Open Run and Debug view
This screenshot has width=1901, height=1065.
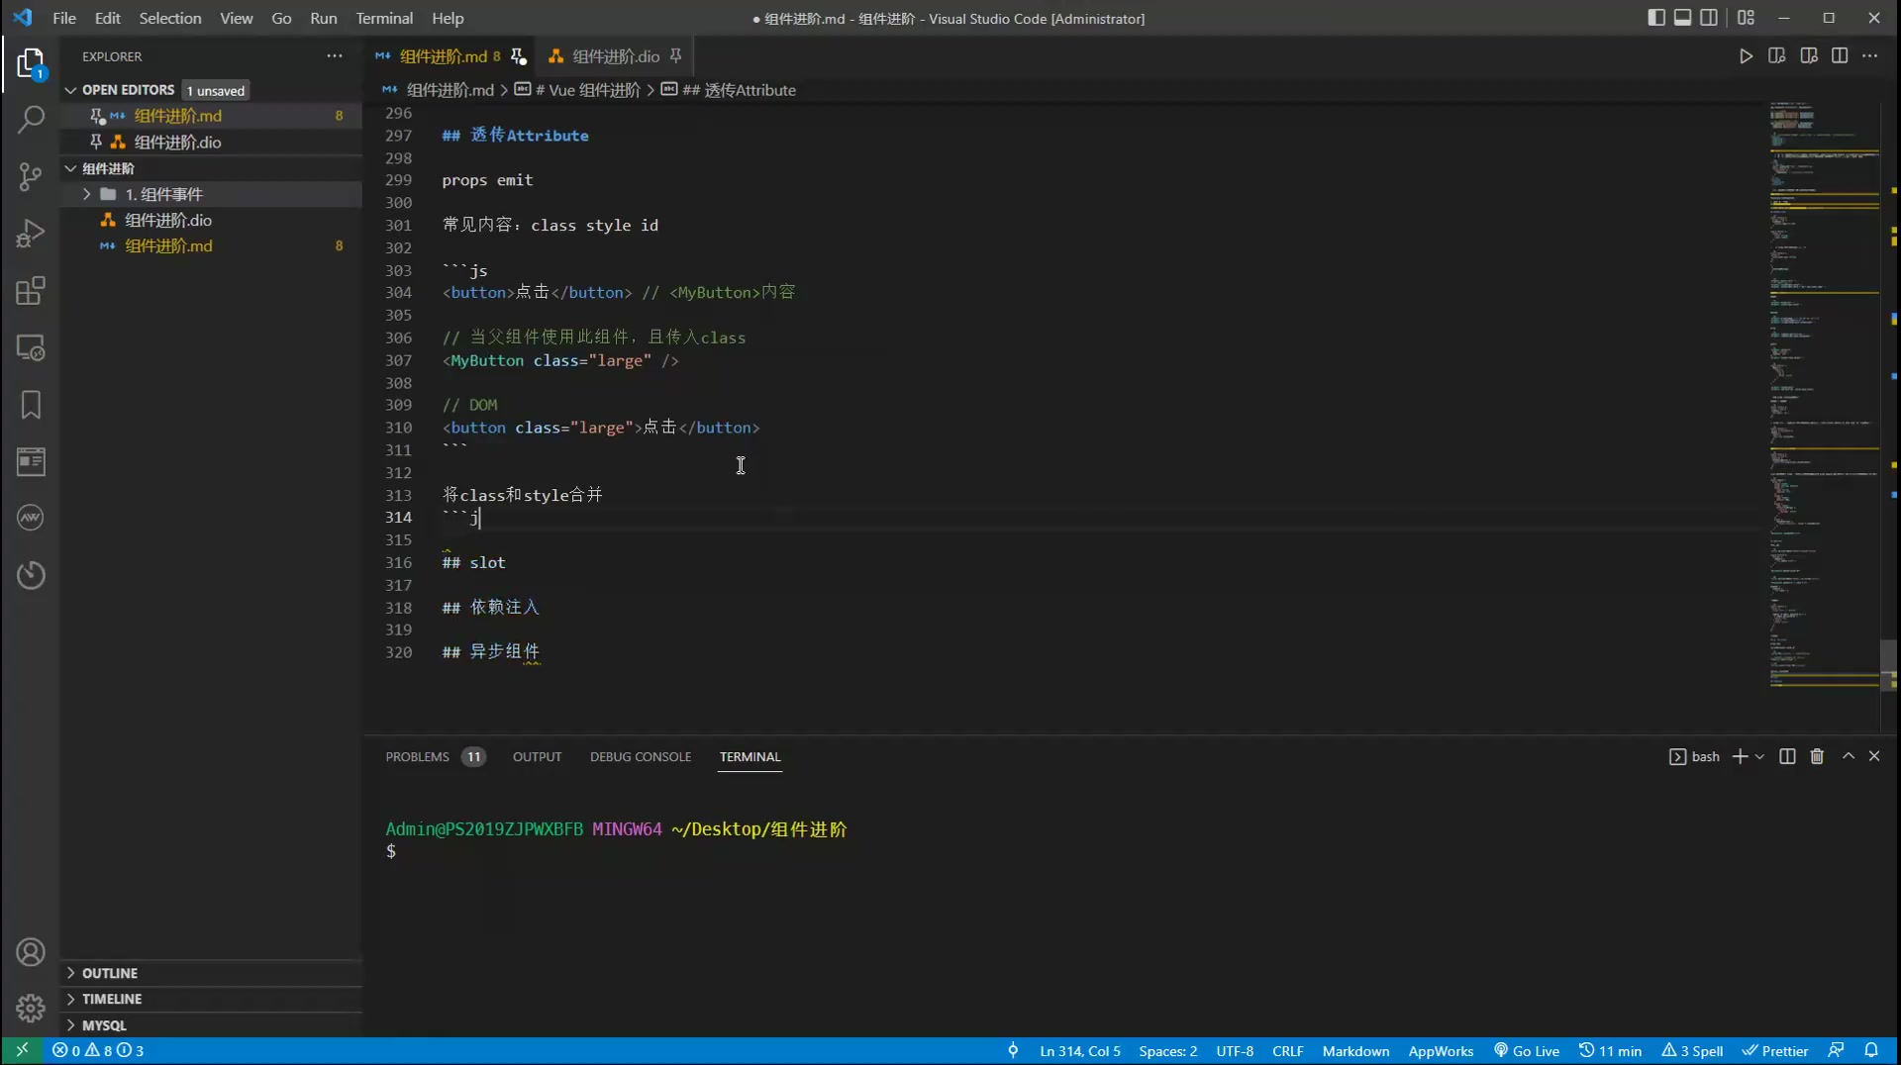pyautogui.click(x=31, y=234)
